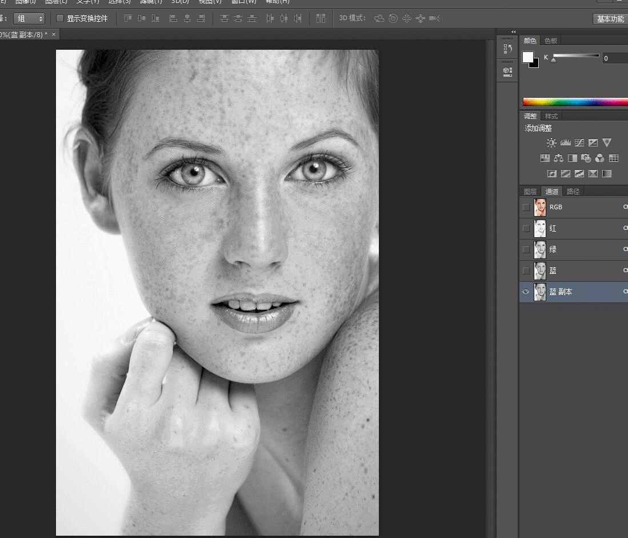Viewport: 628px width, 538px height.
Task: Open the 样式 panel tab
Action: pyautogui.click(x=551, y=116)
